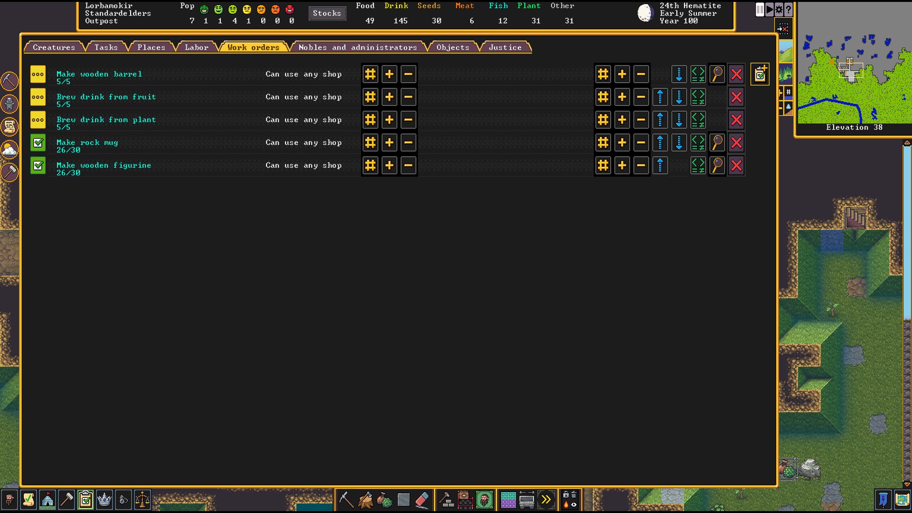
Task: Open the hauling minecart icon
Action: pos(527,500)
